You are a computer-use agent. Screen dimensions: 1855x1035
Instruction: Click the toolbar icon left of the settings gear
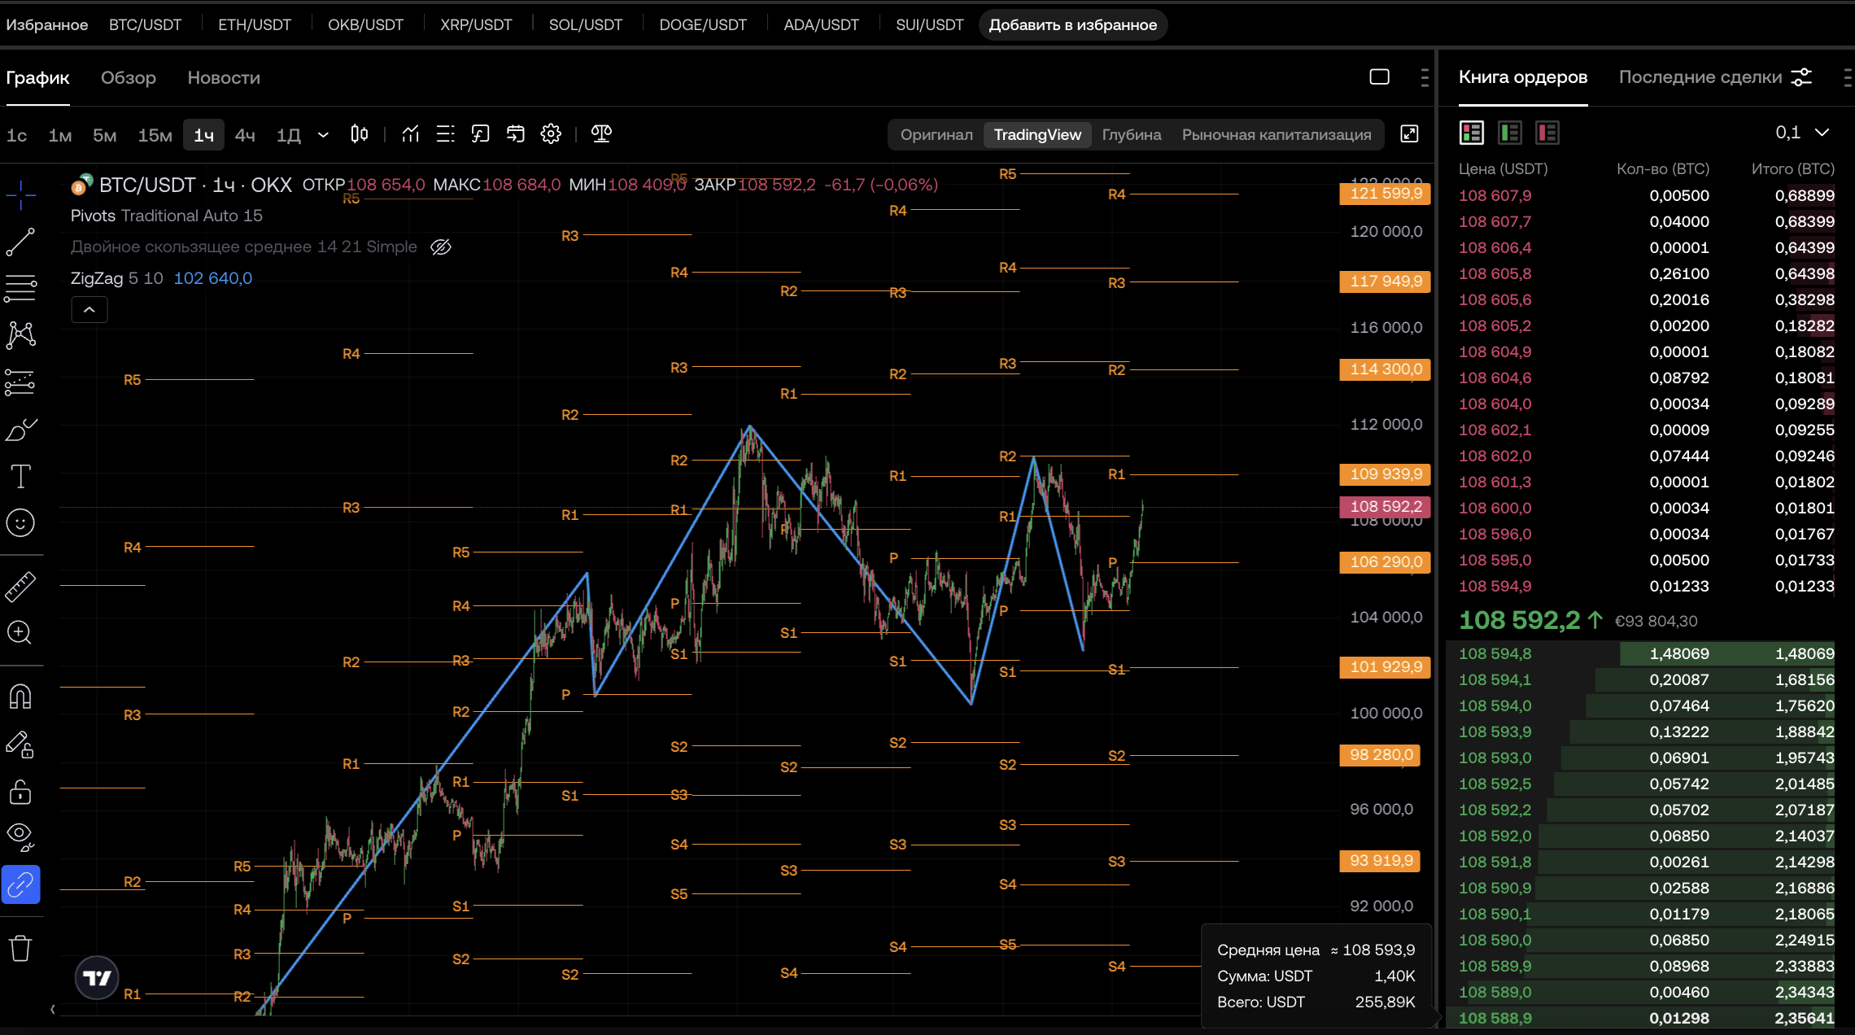(516, 133)
